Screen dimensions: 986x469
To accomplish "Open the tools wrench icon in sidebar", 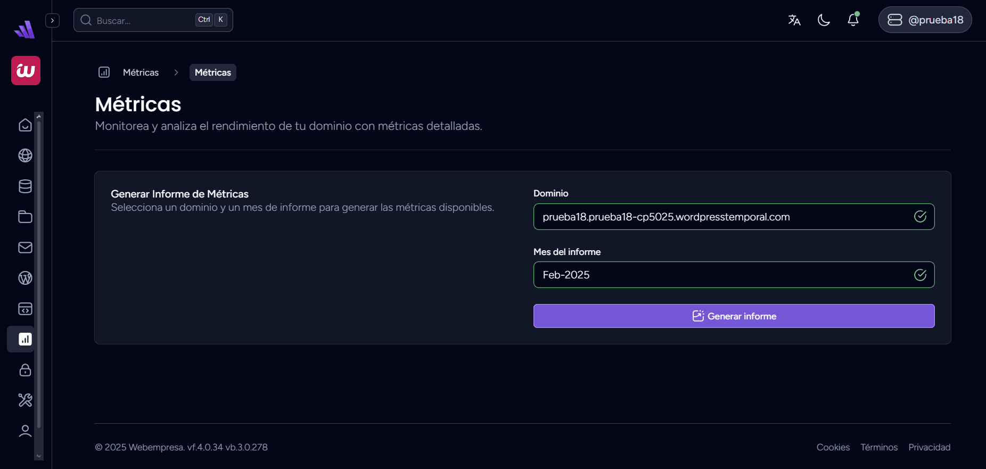I will tap(25, 400).
